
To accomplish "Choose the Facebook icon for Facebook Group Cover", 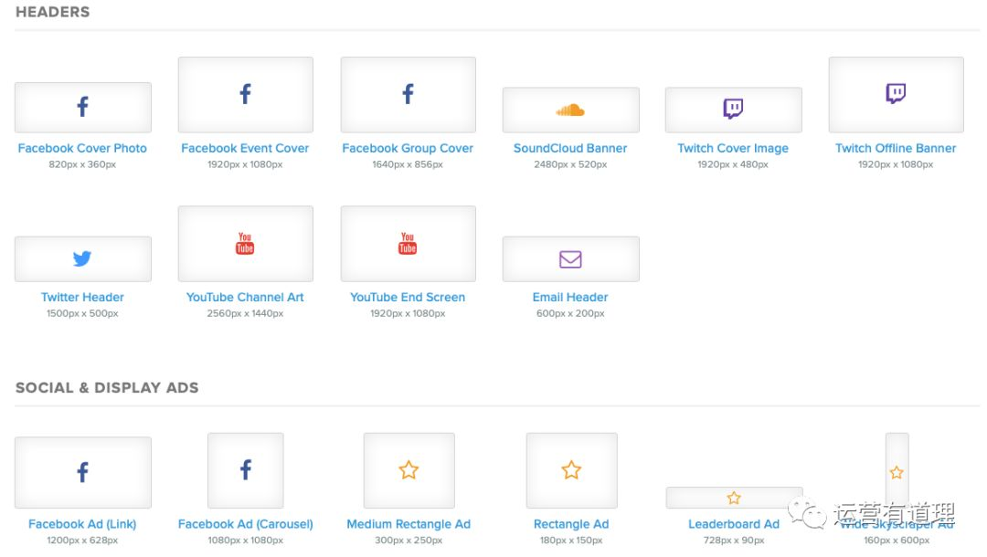I will [408, 94].
